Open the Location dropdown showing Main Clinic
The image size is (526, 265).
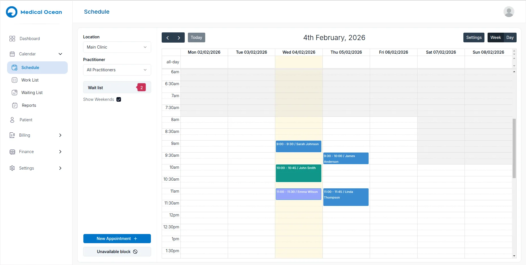[117, 47]
